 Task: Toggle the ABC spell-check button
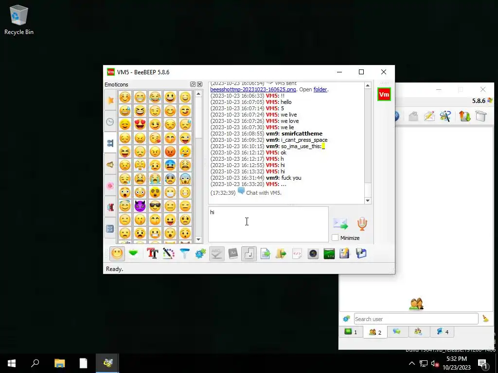pyautogui.click(x=216, y=254)
